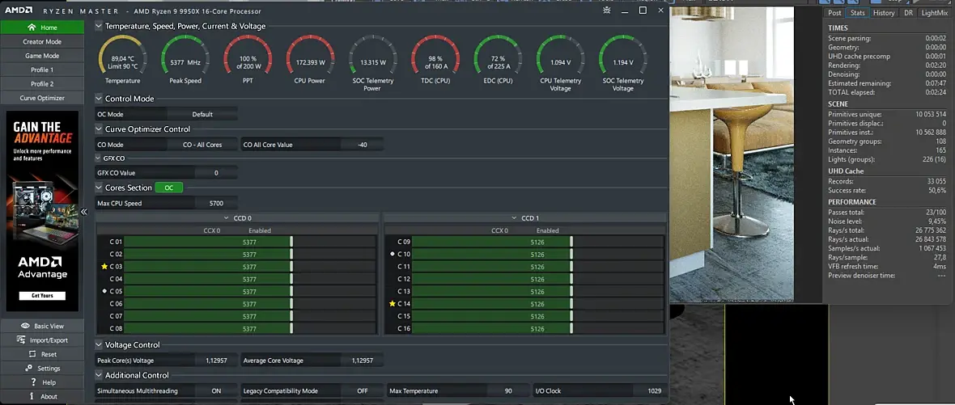Open Help with the question mark icon

[34, 382]
